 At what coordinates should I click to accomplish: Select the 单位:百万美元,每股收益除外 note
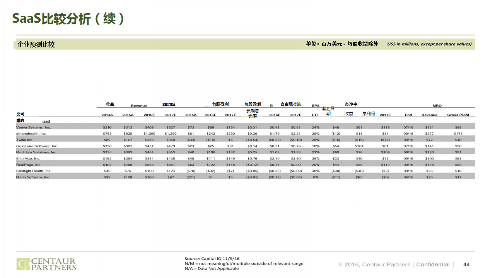tap(342, 44)
